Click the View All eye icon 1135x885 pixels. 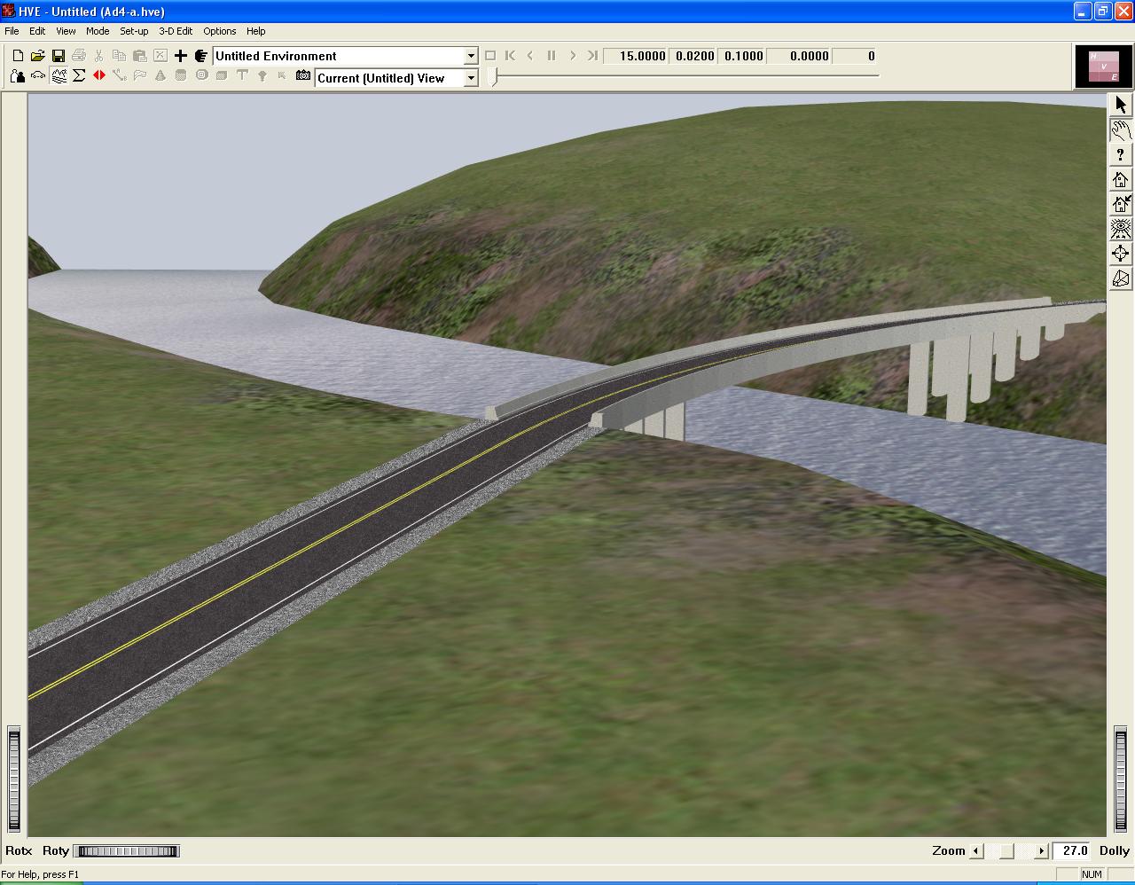click(x=1121, y=229)
